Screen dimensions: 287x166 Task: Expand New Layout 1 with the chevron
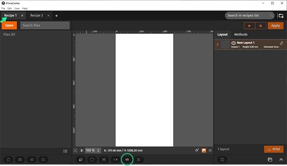tap(217, 44)
